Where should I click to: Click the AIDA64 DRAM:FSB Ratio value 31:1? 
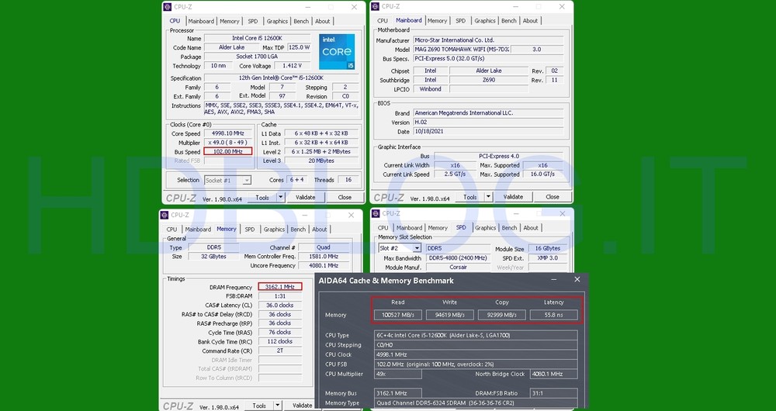[x=553, y=393]
